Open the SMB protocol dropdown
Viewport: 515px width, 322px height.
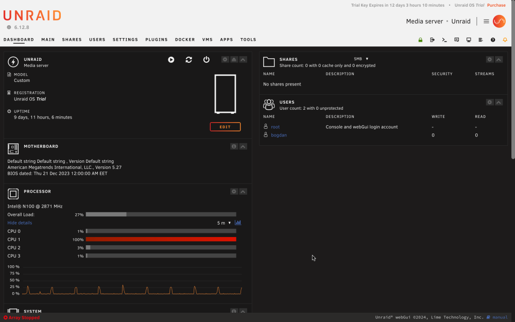tap(361, 59)
